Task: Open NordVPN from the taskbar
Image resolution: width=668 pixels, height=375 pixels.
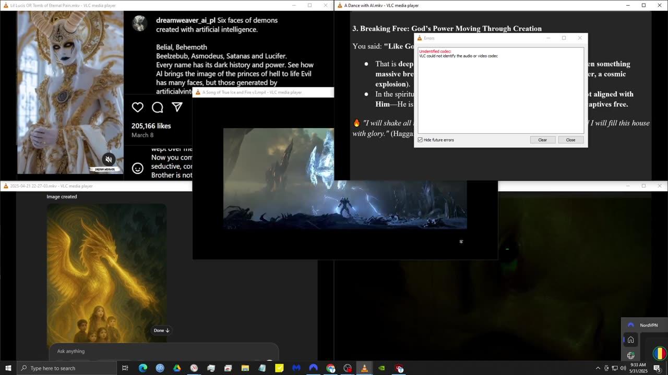Action: click(314, 368)
